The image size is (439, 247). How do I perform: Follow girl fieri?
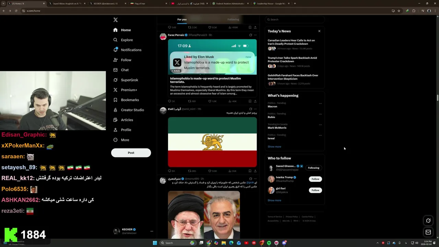point(315,190)
